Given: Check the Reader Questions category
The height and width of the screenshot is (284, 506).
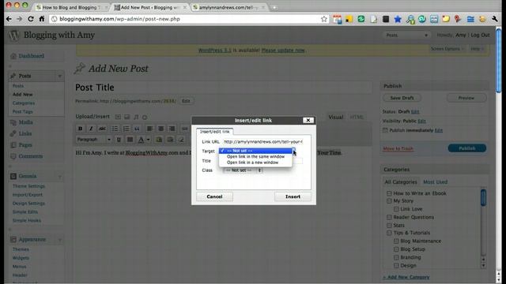Looking at the screenshot, I should 389,218.
